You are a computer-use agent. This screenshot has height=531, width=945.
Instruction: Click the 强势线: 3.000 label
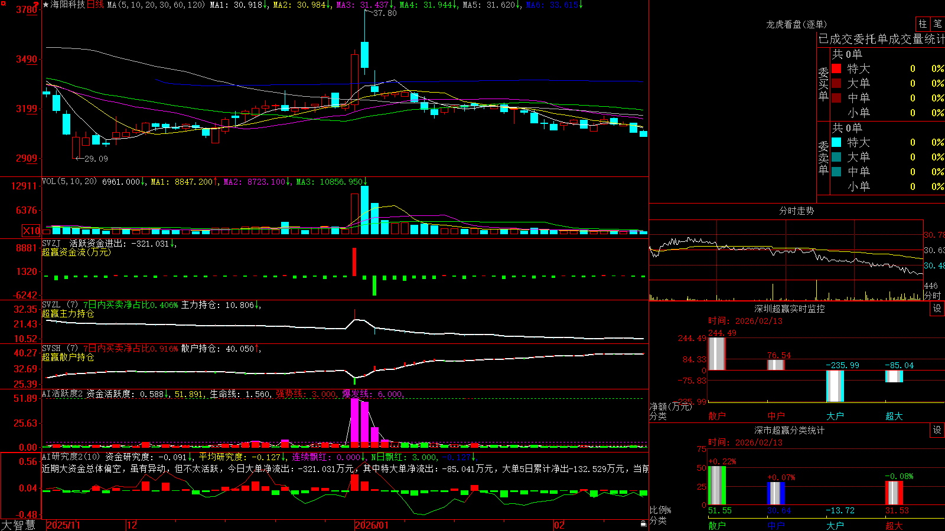(306, 394)
